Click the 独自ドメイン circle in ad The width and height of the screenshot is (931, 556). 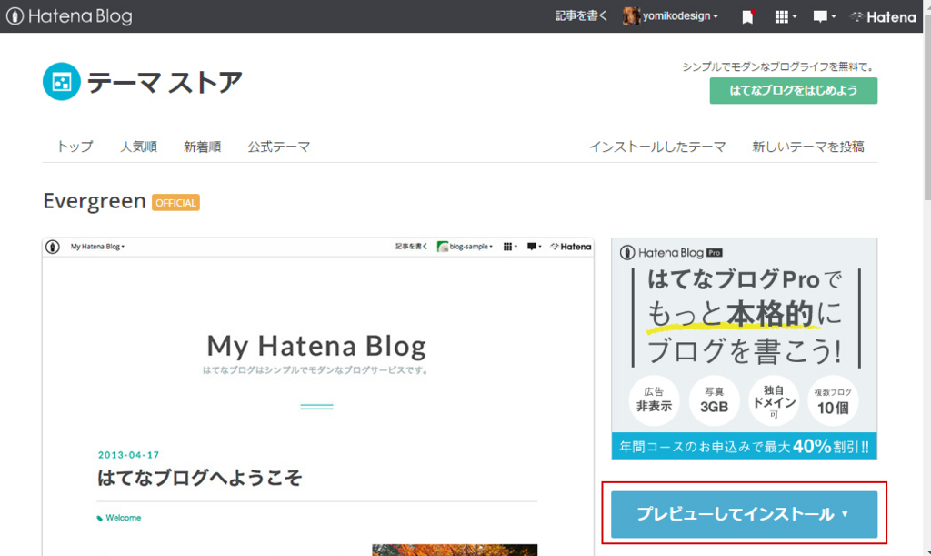coord(774,400)
